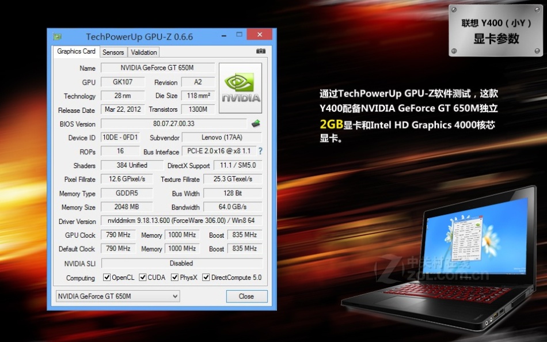Screen dimensions: 547x342
Task: Click the Default Clock row Memory field
Action: point(182,249)
